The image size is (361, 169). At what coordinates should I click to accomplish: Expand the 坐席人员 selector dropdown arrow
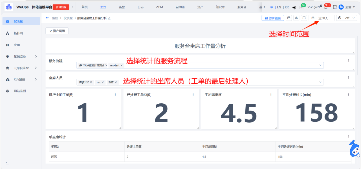click(320, 82)
